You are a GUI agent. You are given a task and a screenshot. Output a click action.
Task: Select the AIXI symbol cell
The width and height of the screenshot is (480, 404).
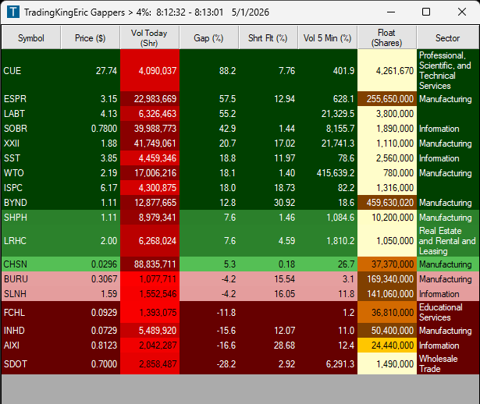click(31, 346)
